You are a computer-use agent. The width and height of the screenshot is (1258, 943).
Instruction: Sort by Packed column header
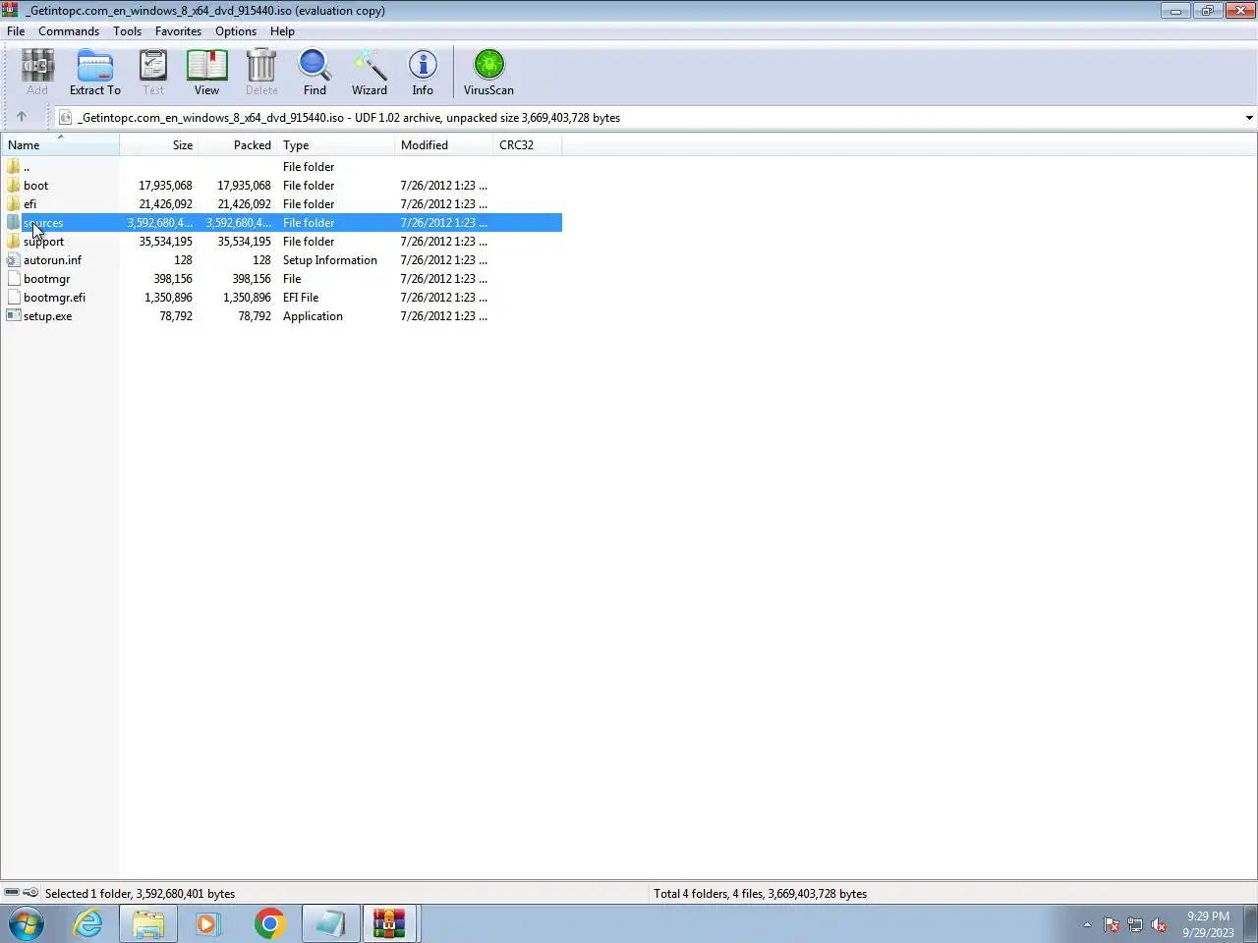[x=237, y=144]
